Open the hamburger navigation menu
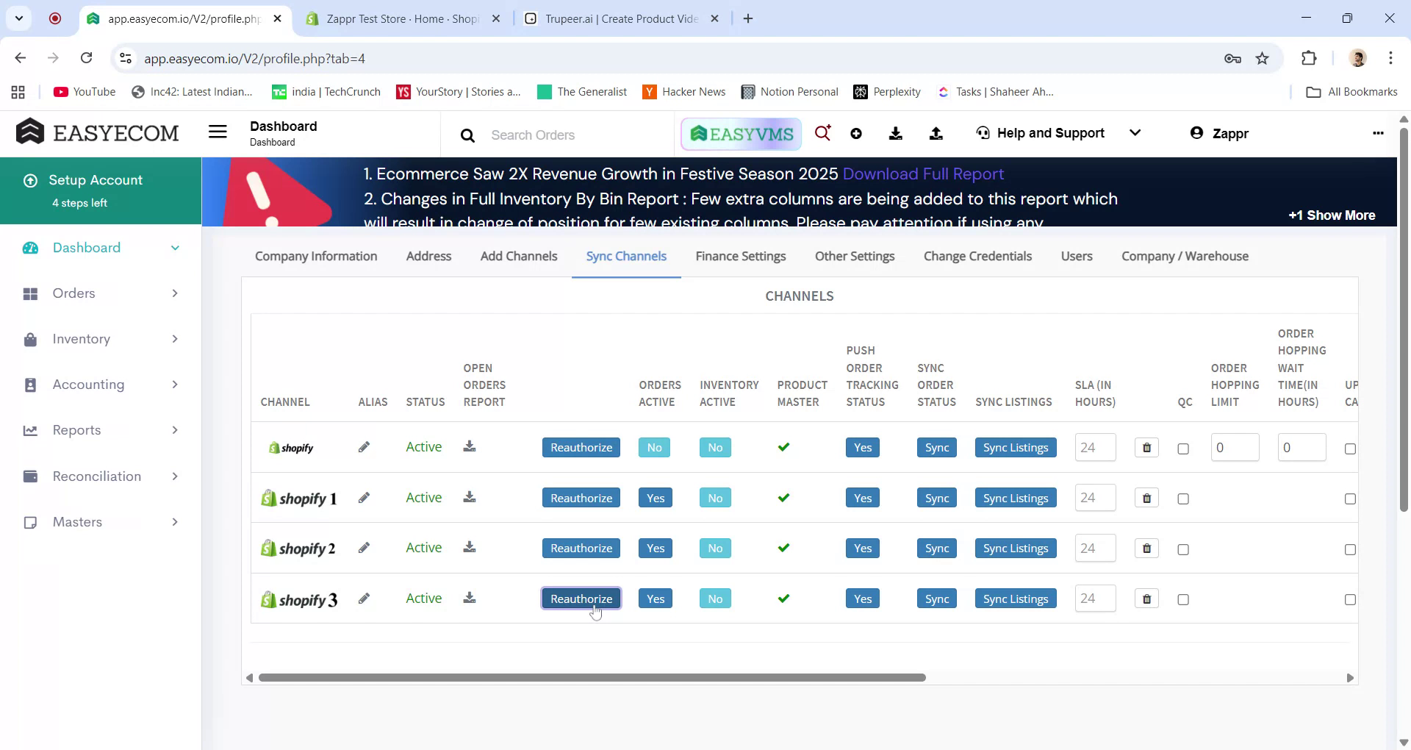 (x=218, y=132)
